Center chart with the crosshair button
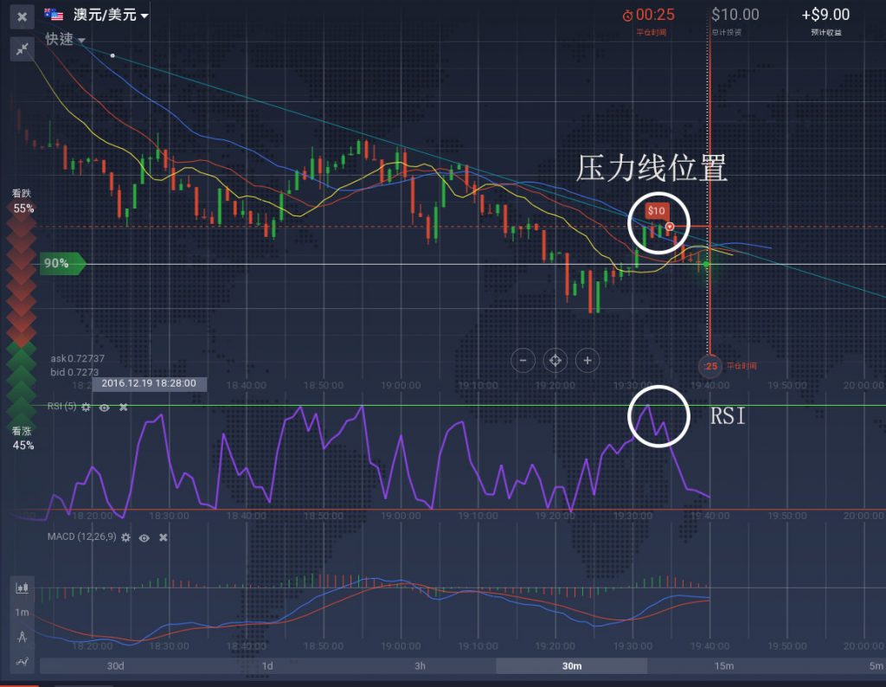 [555, 360]
